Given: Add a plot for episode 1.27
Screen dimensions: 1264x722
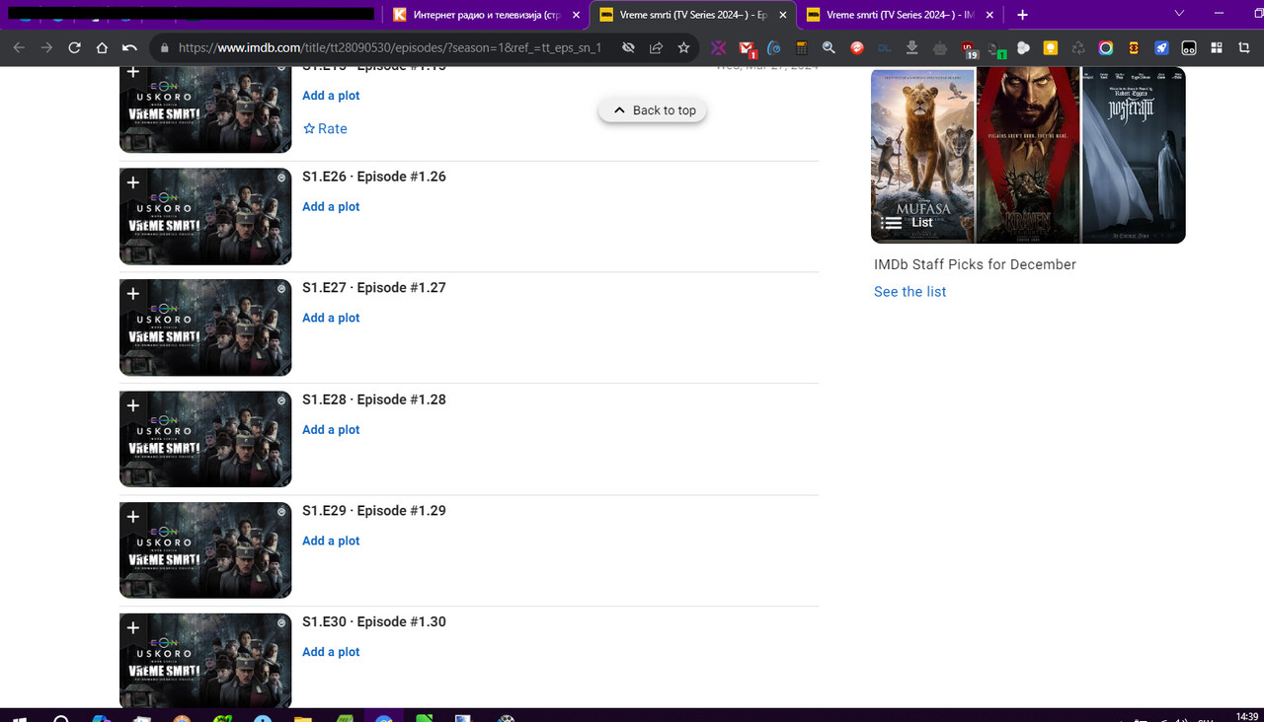Looking at the screenshot, I should (x=331, y=318).
